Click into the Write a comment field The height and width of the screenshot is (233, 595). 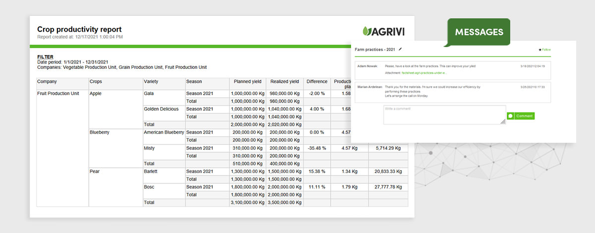click(x=444, y=115)
